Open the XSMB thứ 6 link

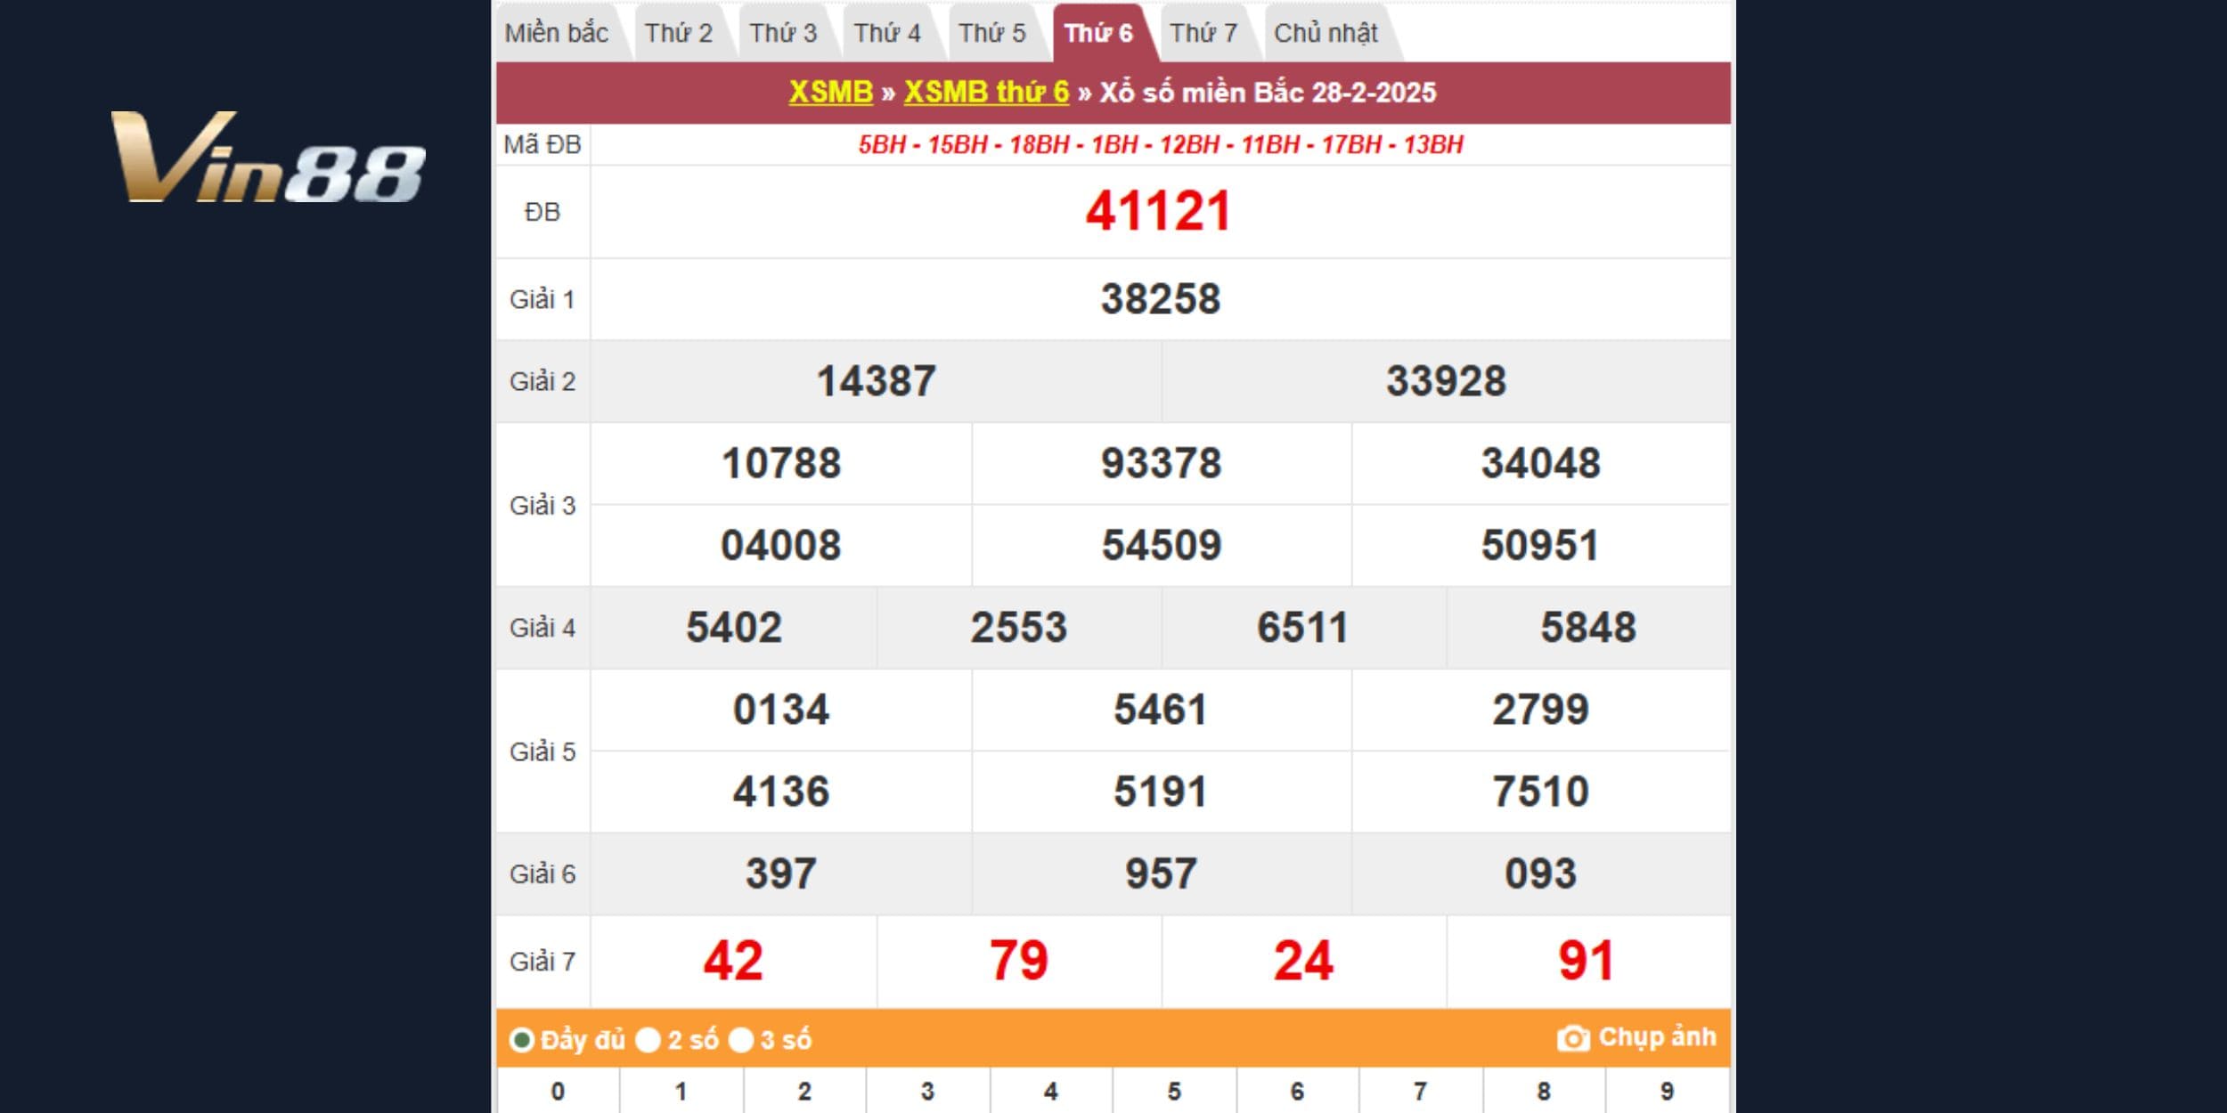coord(986,93)
